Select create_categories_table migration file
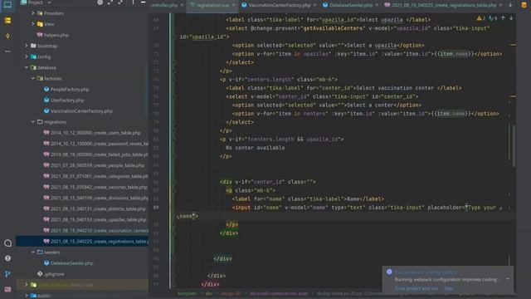The image size is (531, 299). pyautogui.click(x=96, y=176)
